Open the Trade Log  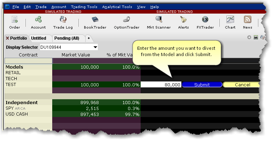pos(63,22)
